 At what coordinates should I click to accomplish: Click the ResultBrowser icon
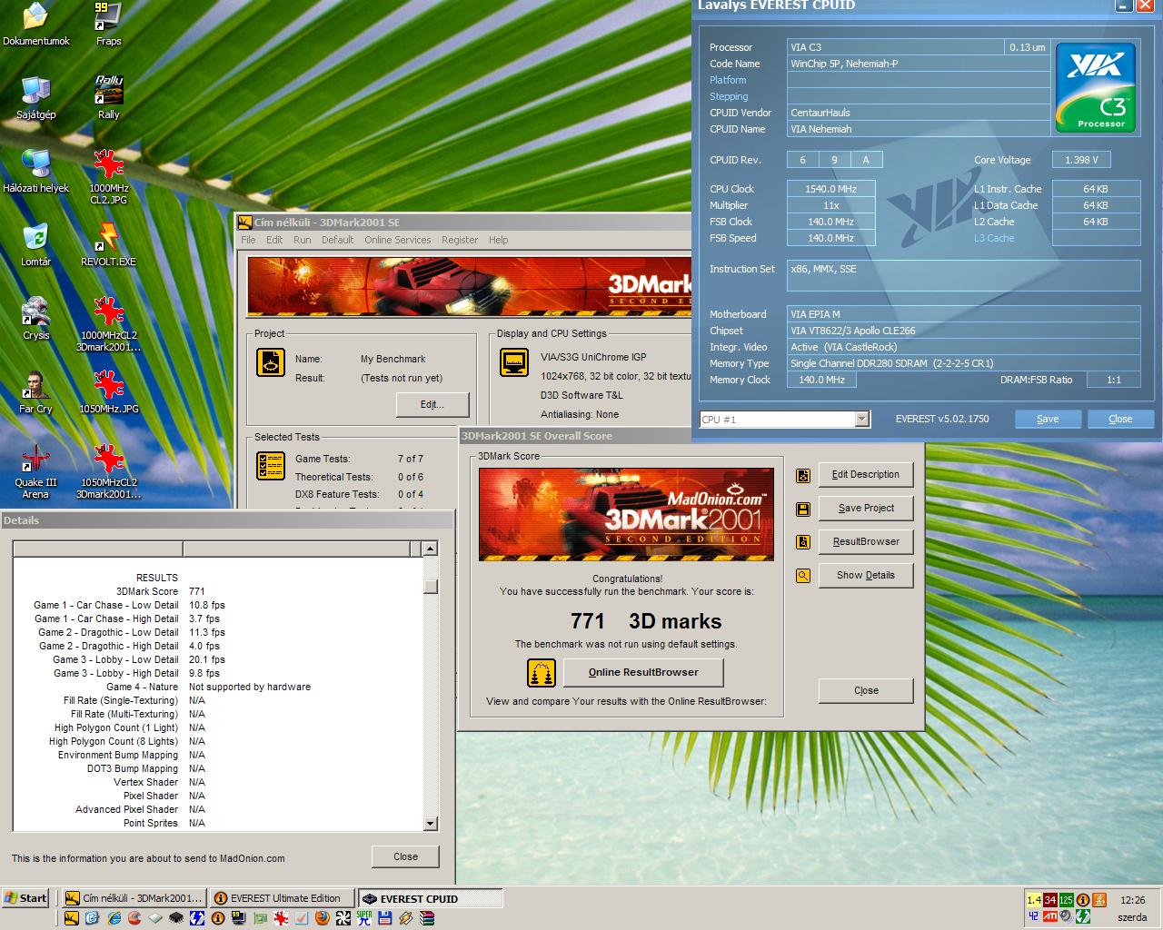tap(803, 542)
